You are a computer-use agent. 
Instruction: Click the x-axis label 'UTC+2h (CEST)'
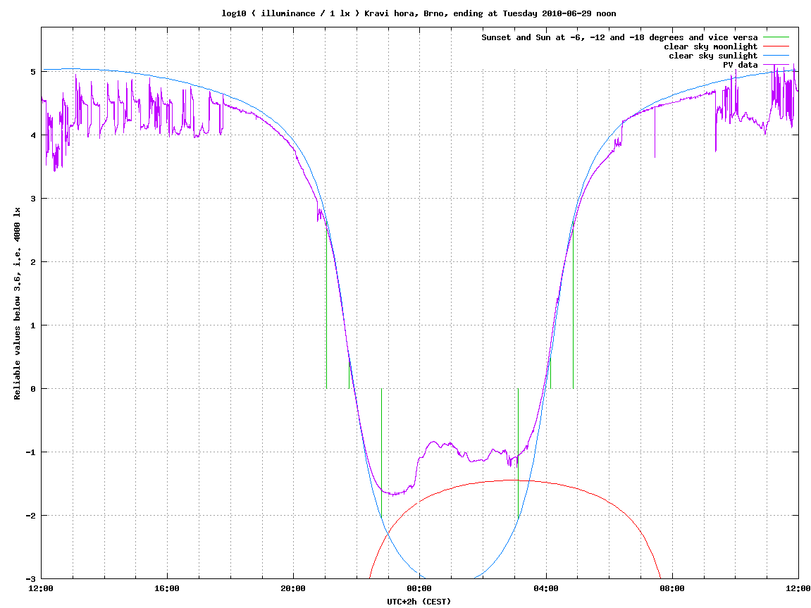[x=419, y=601]
